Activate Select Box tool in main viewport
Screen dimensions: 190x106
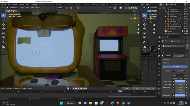click(3, 15)
